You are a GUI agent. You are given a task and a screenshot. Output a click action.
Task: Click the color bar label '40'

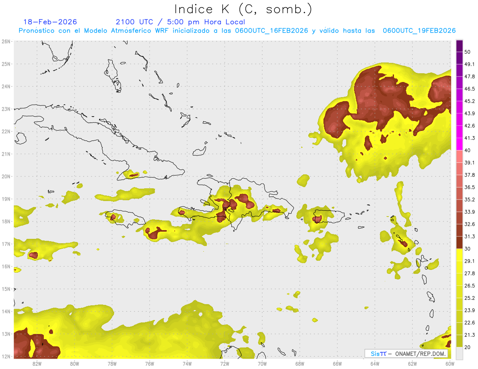pos(468,150)
